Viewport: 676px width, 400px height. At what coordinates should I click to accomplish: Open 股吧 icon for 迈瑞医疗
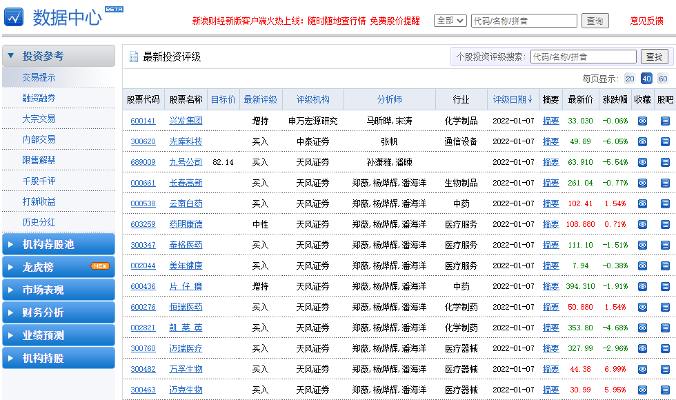tap(665, 349)
